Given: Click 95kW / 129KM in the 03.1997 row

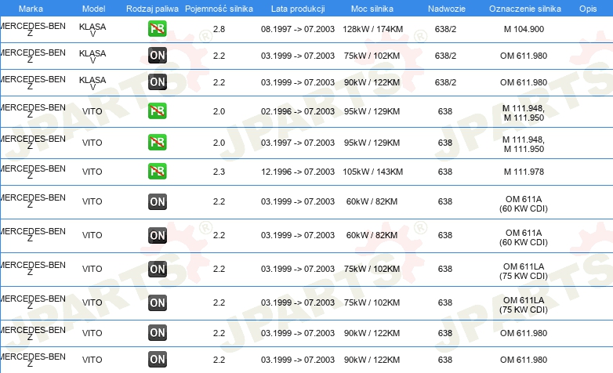Looking at the screenshot, I should pyautogui.click(x=372, y=143).
